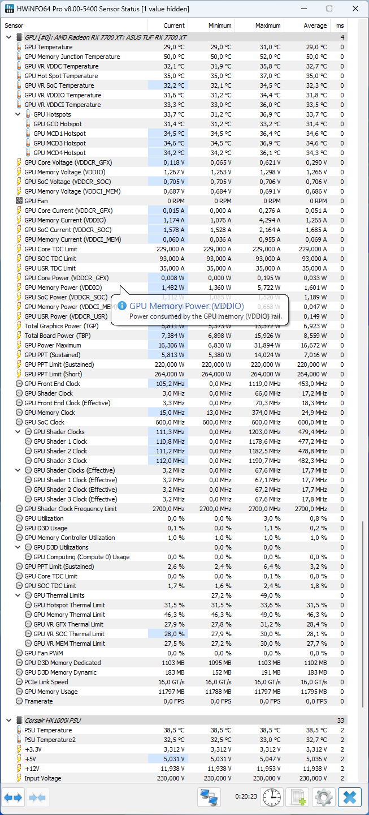369x815 pixels.
Task: Click the clock icon of GPU Front End Clock
Action: point(19,384)
